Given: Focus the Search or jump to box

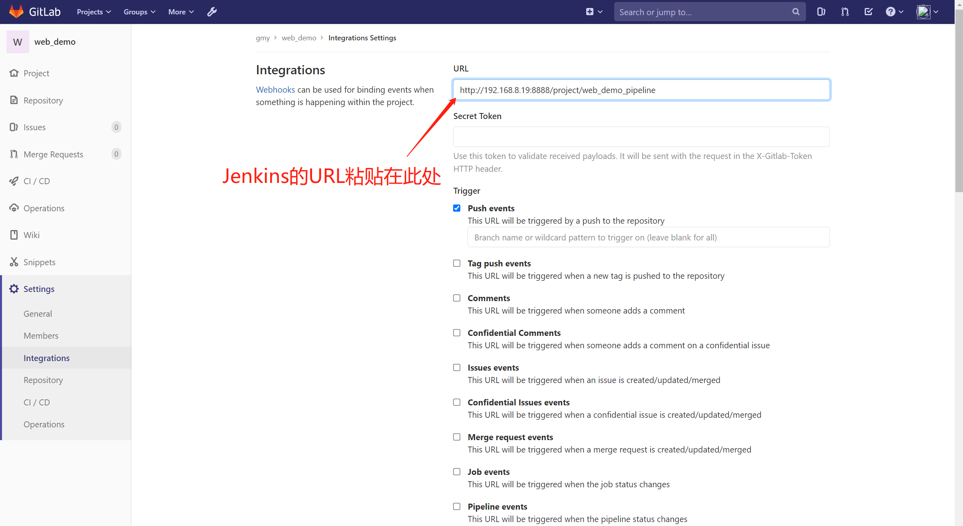Looking at the screenshot, I should [x=710, y=12].
